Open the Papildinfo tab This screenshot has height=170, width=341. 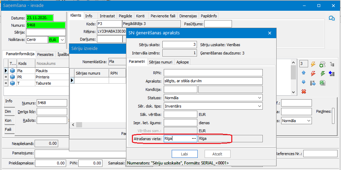pyautogui.click(x=209, y=16)
